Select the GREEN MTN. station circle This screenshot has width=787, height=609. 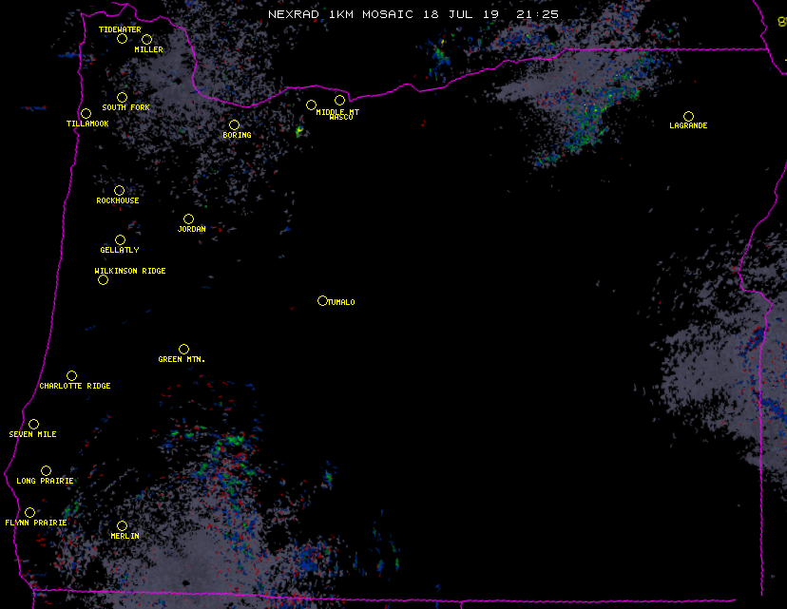183,349
